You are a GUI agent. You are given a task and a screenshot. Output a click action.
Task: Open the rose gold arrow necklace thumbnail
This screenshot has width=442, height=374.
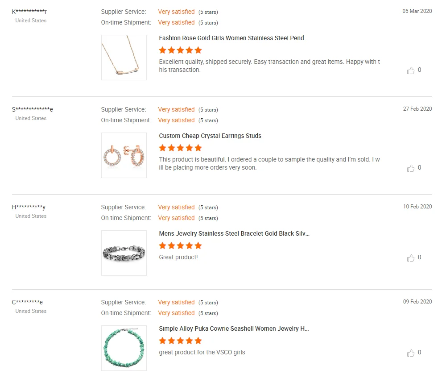point(124,58)
